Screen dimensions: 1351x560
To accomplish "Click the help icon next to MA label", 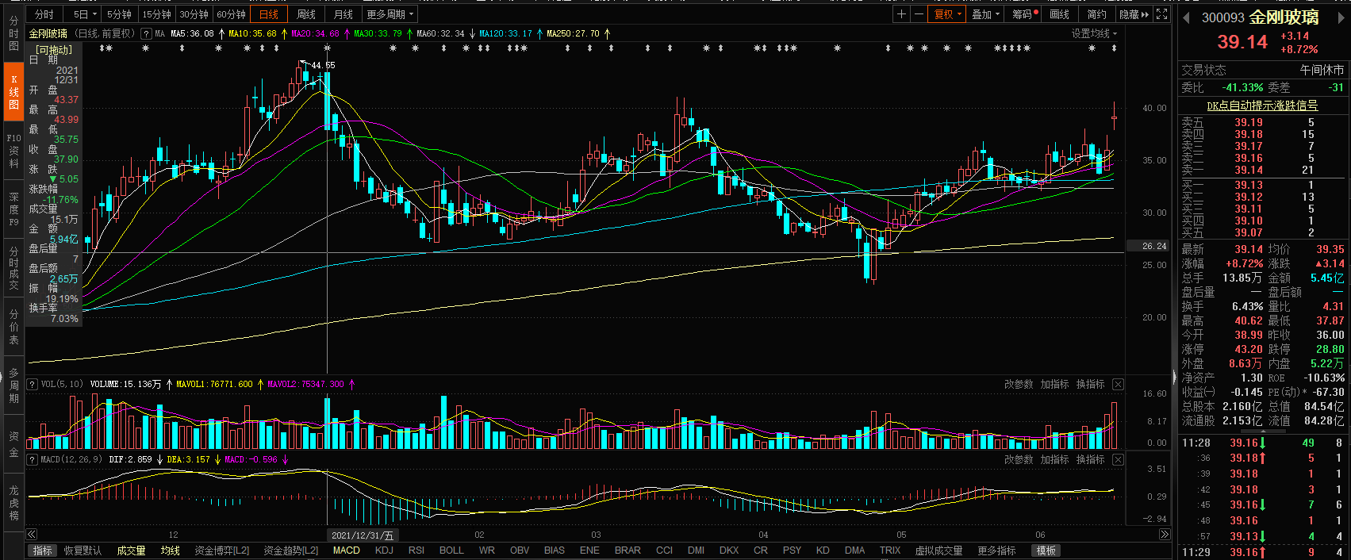I will (146, 33).
